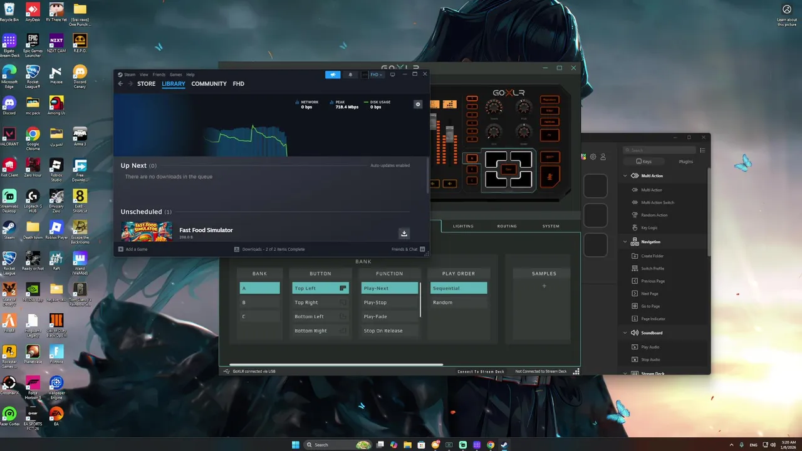Open the GoXLR ROUTING tab
The width and height of the screenshot is (802, 451).
point(507,226)
